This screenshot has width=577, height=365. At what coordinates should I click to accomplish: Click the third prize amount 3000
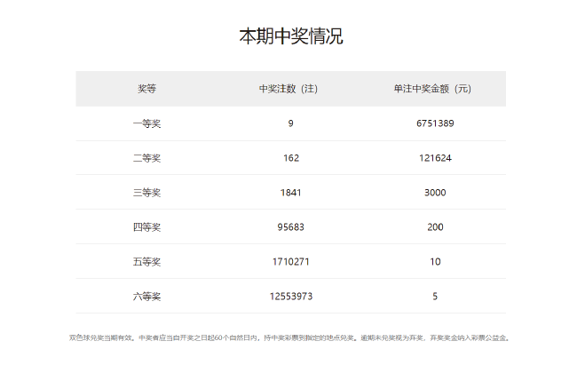tap(434, 193)
